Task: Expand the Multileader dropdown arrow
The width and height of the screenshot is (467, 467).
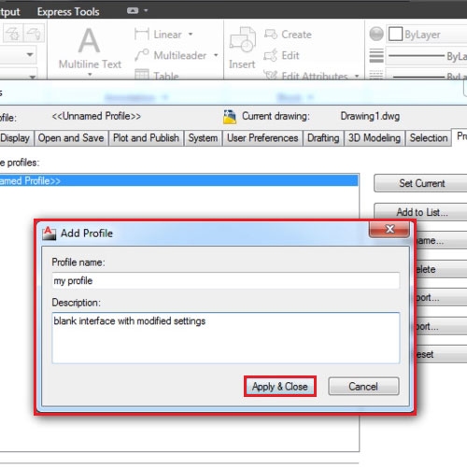Action: [x=216, y=55]
